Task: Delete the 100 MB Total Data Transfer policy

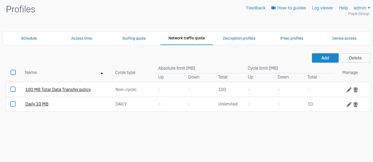Action: pyautogui.click(x=356, y=90)
